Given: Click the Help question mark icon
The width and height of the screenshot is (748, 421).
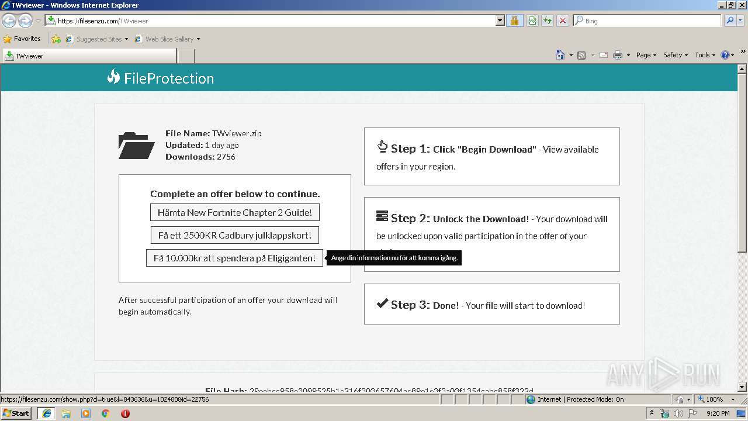Looking at the screenshot, I should coord(725,55).
